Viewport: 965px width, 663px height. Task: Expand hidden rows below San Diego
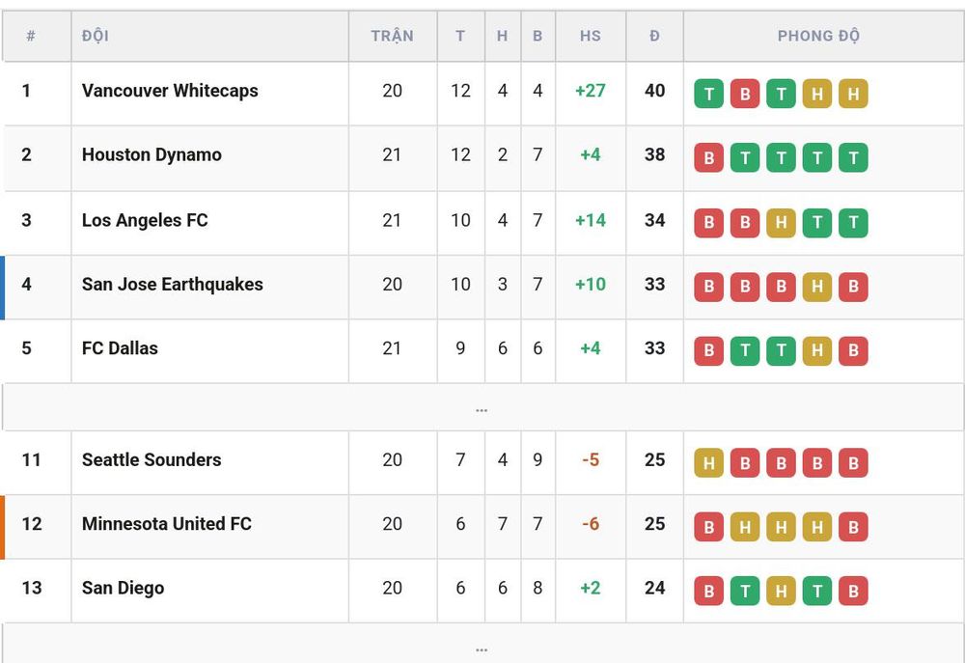(482, 645)
